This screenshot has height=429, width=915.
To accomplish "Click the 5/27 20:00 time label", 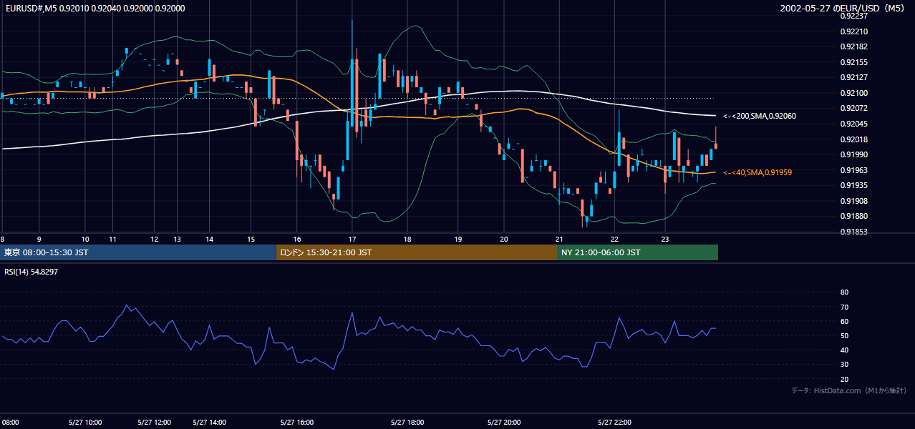I will (x=504, y=423).
